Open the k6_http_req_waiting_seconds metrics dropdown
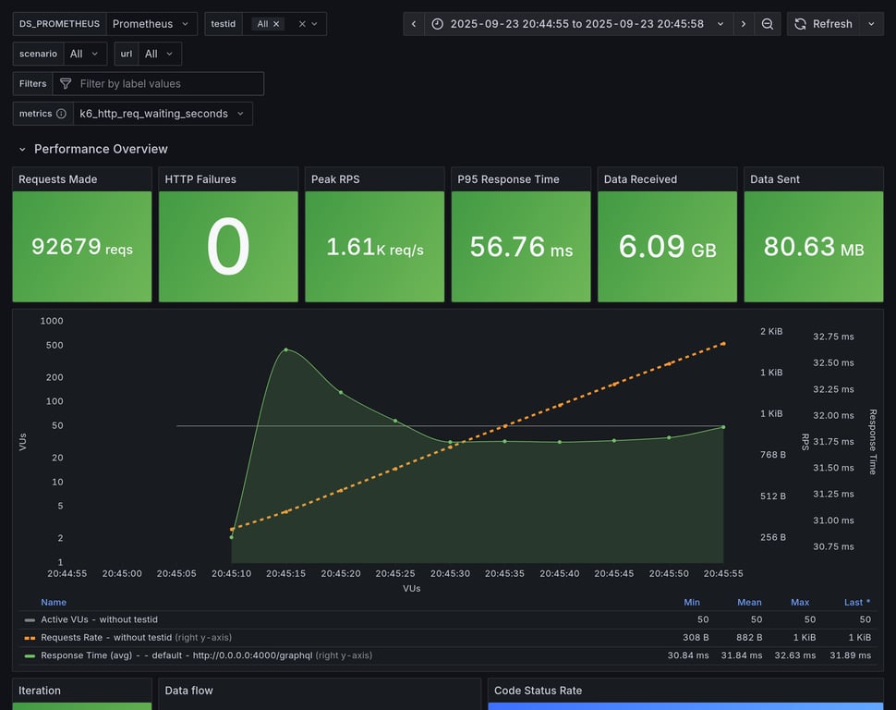Viewport: 896px width, 710px height. [x=163, y=114]
